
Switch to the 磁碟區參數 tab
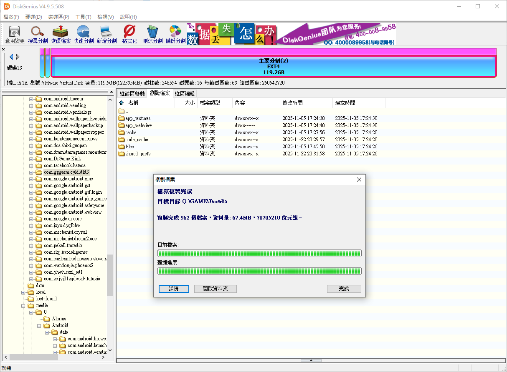(x=132, y=94)
